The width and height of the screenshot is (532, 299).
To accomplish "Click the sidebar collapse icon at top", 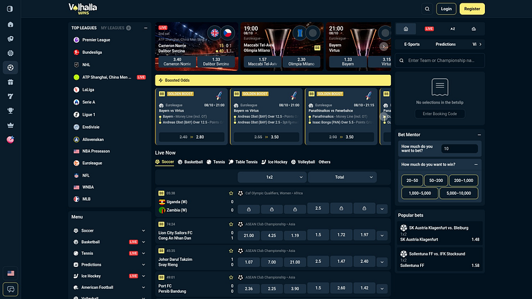I will (x=10, y=9).
